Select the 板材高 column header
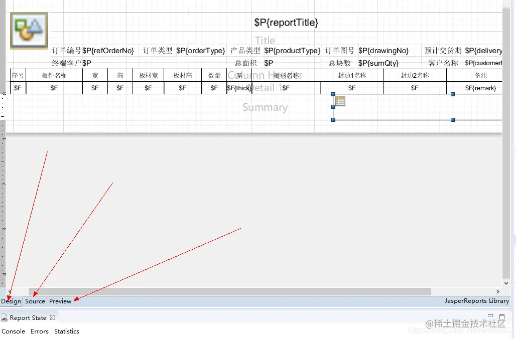 [183, 75]
